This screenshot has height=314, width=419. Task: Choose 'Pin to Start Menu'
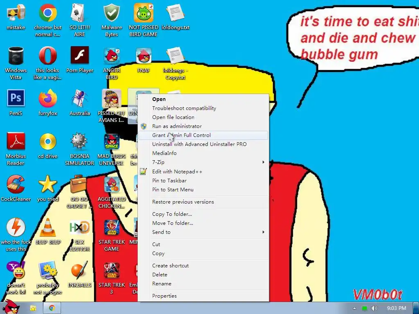(x=203, y=190)
